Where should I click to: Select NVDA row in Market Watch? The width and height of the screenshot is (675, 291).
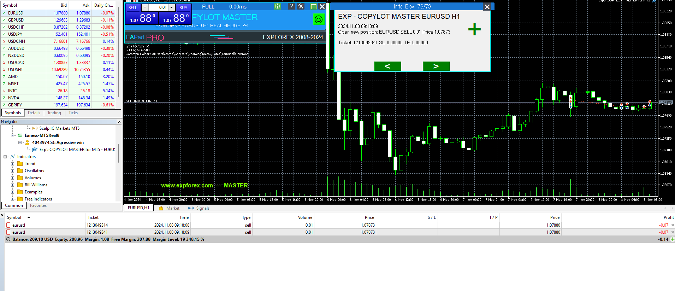coord(58,98)
